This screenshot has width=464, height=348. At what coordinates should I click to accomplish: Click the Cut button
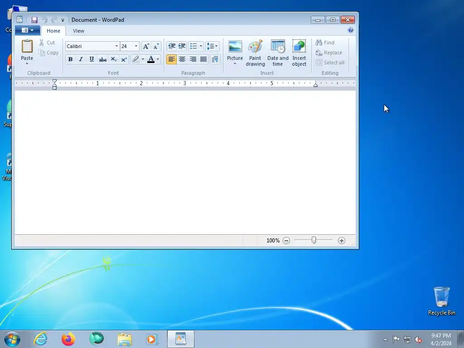point(47,43)
